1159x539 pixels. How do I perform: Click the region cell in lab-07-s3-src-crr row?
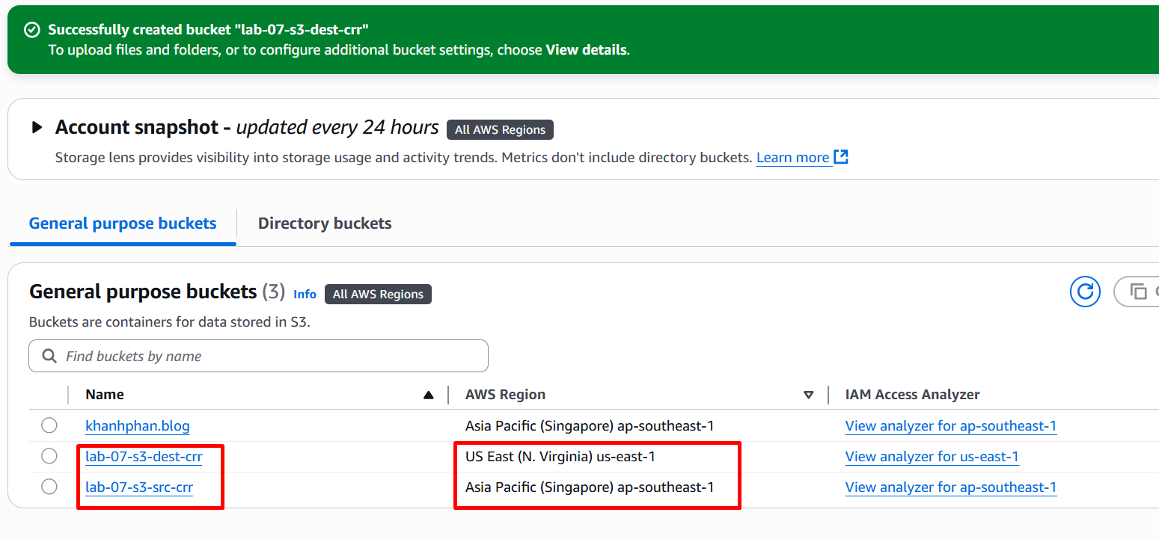click(x=590, y=487)
